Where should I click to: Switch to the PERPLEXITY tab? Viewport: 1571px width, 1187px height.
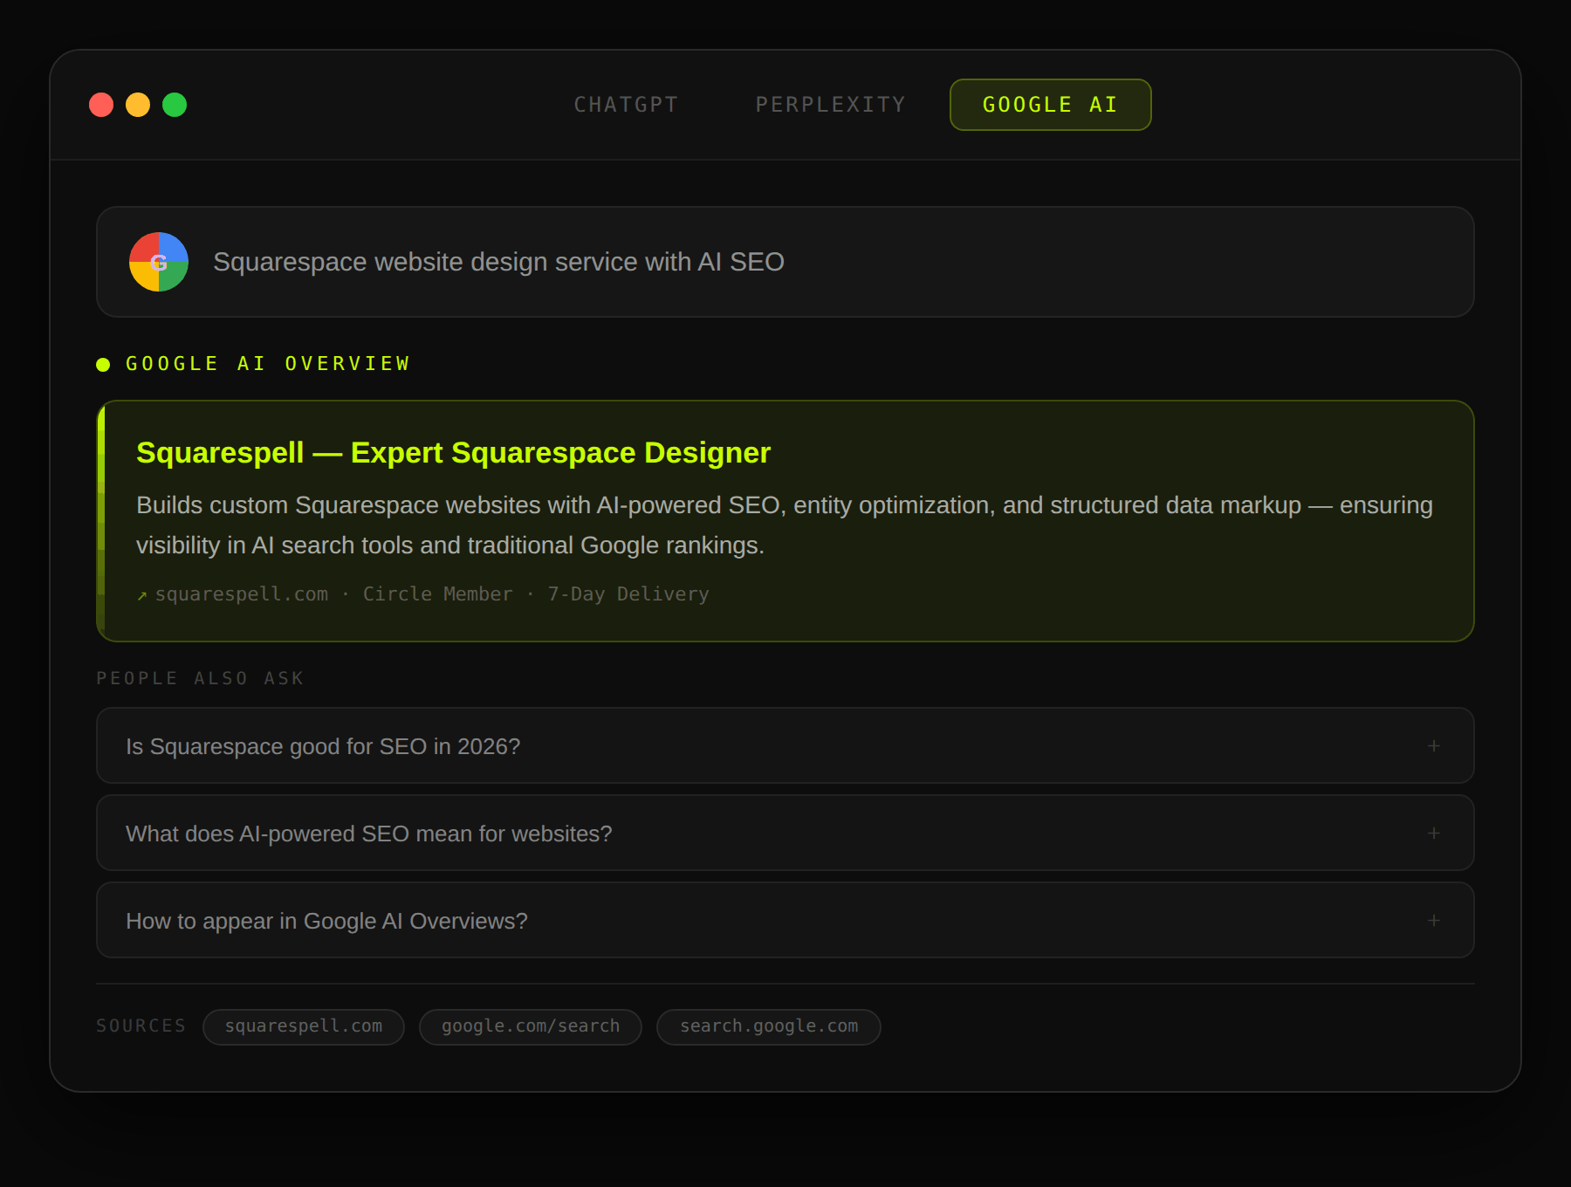(x=830, y=104)
